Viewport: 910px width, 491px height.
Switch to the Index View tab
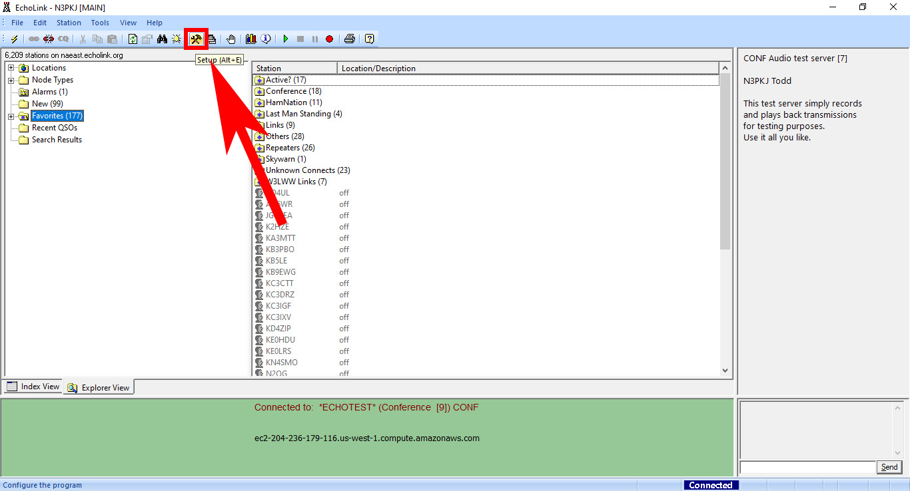click(x=33, y=387)
